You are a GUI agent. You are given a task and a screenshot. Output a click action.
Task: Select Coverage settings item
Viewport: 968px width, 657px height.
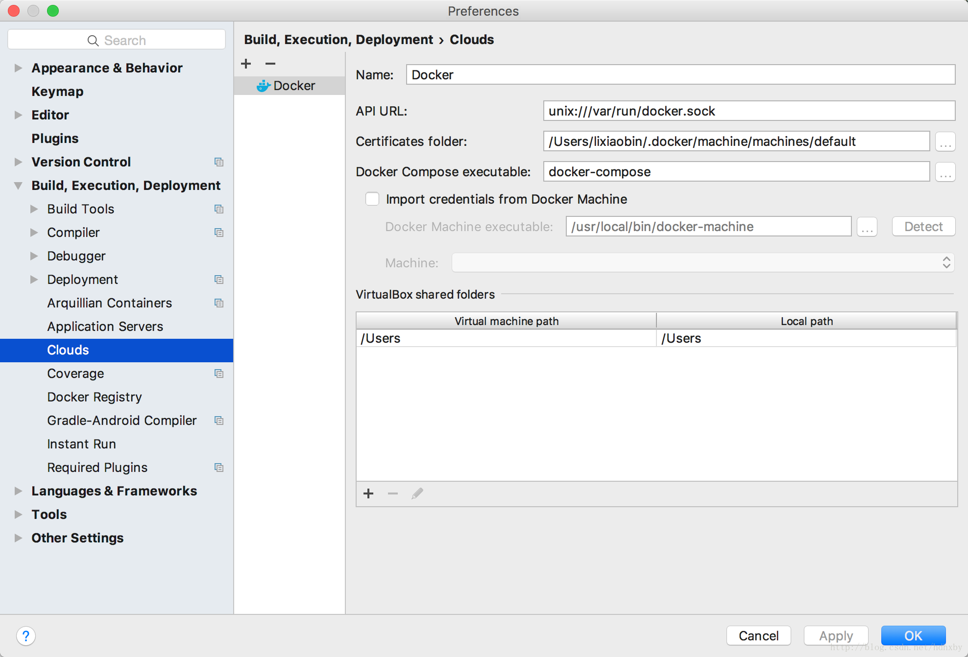point(75,374)
